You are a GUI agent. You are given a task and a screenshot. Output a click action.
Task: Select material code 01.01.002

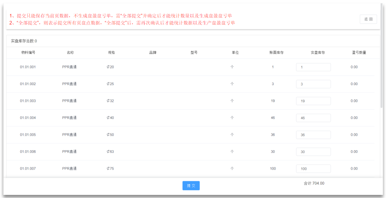coord(28,84)
